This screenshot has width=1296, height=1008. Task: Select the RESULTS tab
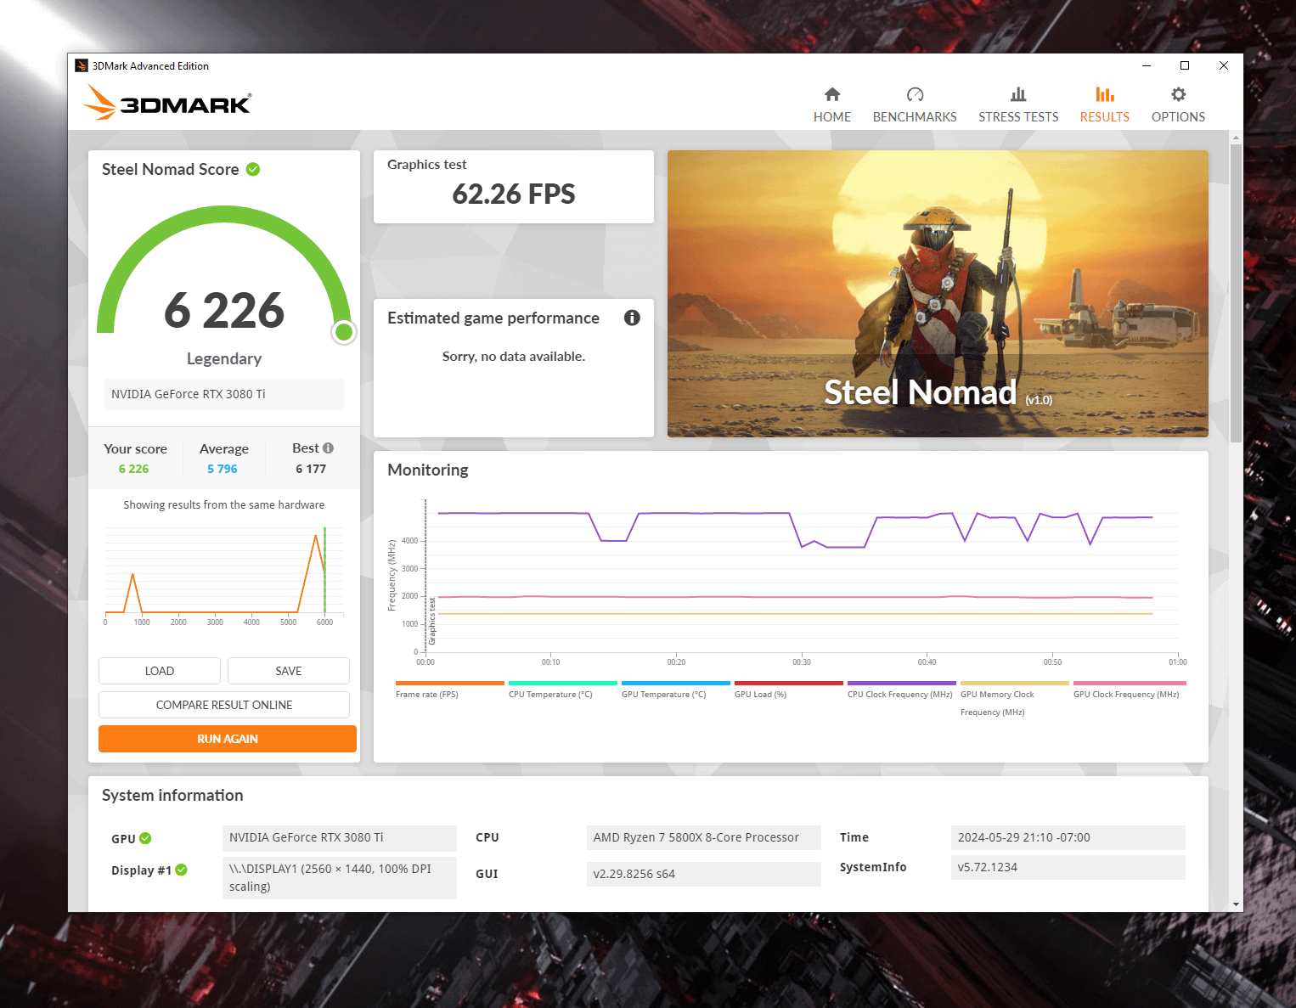point(1105,104)
